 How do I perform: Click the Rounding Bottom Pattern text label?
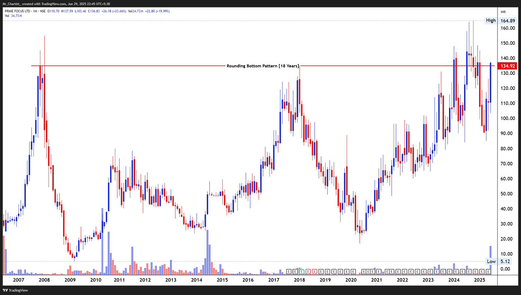point(263,66)
